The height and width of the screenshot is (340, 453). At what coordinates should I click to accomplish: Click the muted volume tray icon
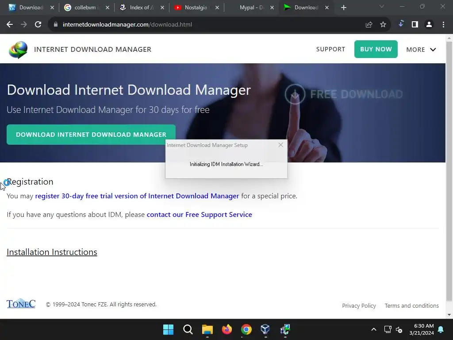(x=399, y=329)
